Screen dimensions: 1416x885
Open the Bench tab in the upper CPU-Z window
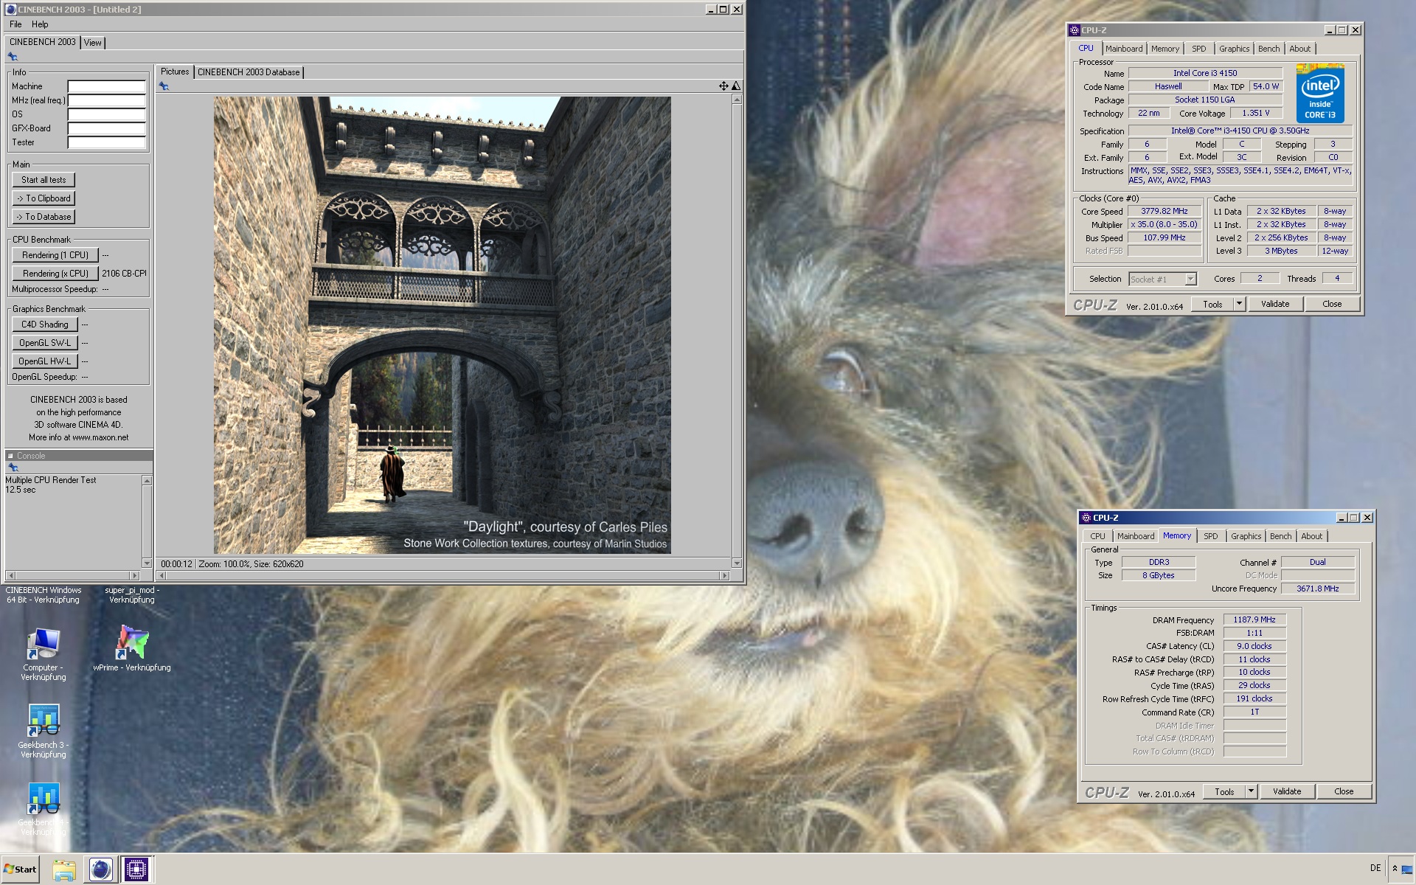[x=1269, y=49]
